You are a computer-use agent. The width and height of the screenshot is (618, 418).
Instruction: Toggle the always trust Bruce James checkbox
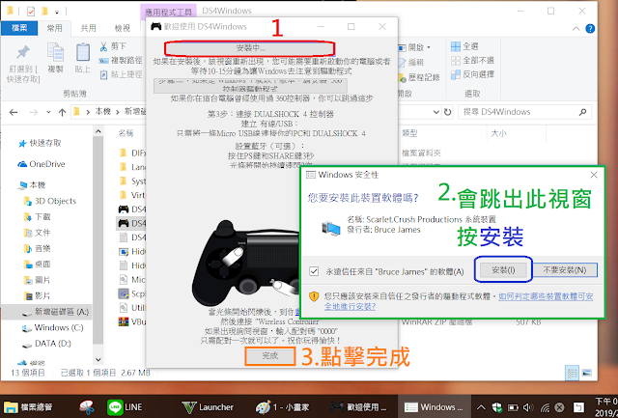(x=314, y=271)
